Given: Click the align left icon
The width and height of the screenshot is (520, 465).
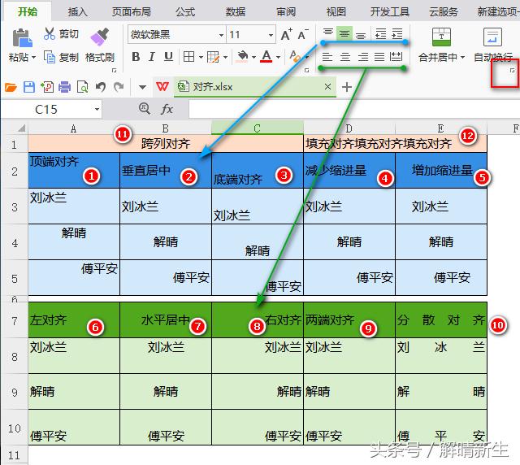Looking at the screenshot, I should [327, 57].
